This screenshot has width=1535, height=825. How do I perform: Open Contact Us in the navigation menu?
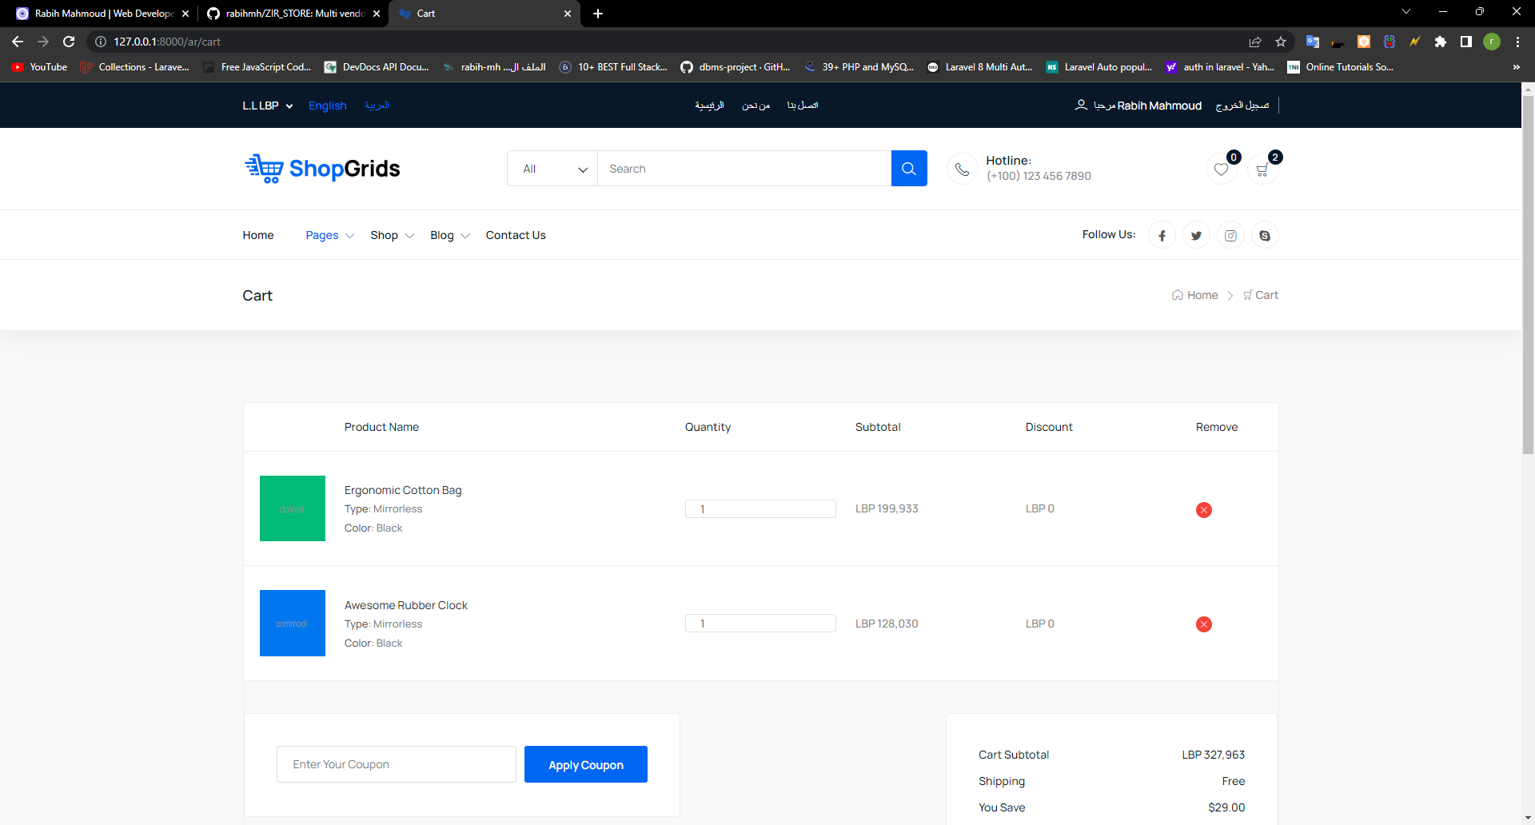pos(516,235)
